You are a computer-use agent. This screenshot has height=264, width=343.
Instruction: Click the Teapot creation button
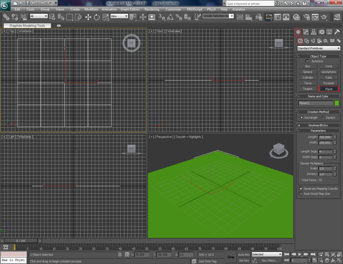pos(308,89)
